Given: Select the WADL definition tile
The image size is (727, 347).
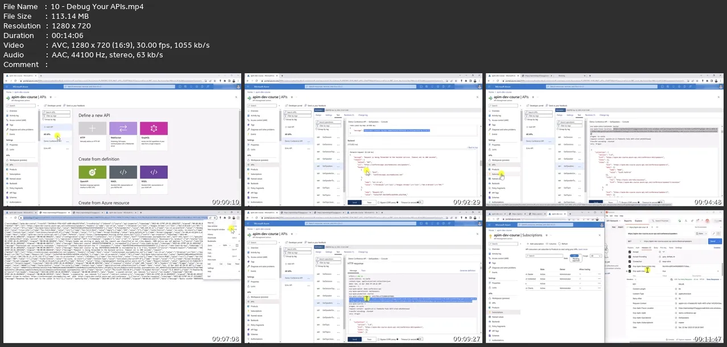Looking at the screenshot, I should tap(123, 180).
